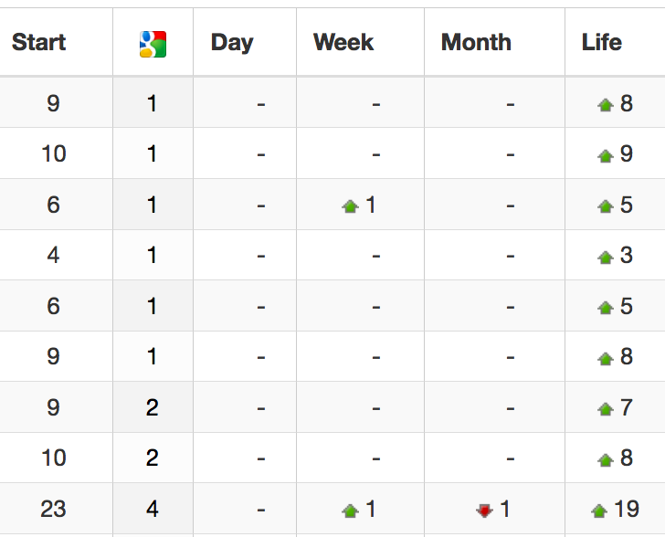Click Day dash cell in the Start 23 row
Image resolution: width=665 pixels, height=537 pixels.
click(245, 509)
